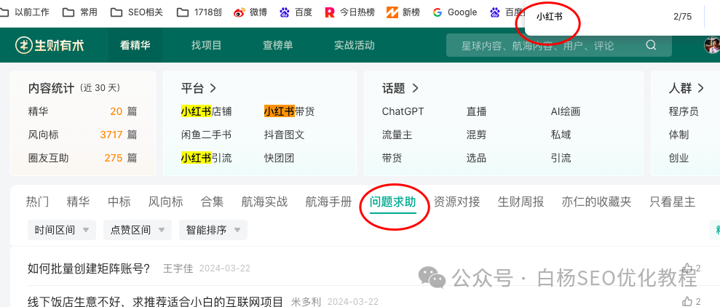This screenshot has height=307, width=720.
Task: Expand the 话题 section chevron
Action: [x=415, y=88]
